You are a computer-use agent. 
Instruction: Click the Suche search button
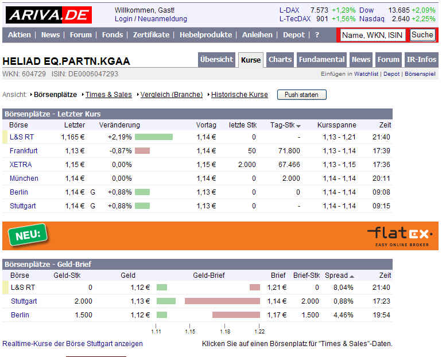coord(422,35)
